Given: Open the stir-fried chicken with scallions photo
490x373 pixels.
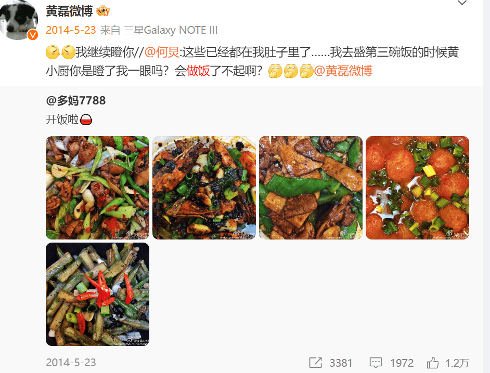Looking at the screenshot, I should (x=97, y=188).
